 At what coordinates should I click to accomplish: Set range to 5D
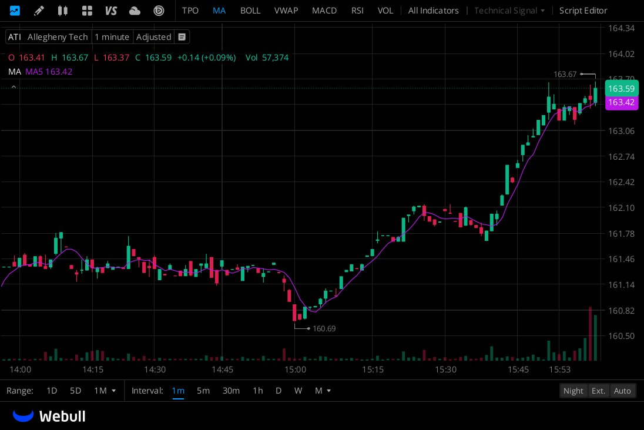(x=76, y=391)
